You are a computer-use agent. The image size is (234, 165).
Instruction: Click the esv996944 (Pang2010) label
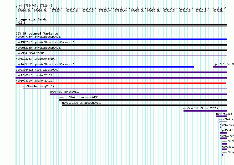pos(38,86)
